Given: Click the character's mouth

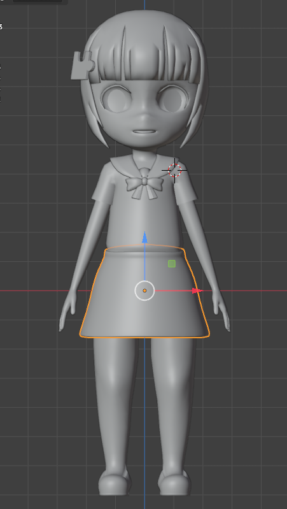Looking at the screenshot, I should pyautogui.click(x=144, y=132).
